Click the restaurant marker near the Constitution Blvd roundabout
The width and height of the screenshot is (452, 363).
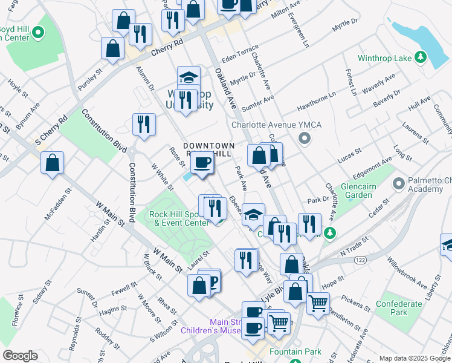144,125
